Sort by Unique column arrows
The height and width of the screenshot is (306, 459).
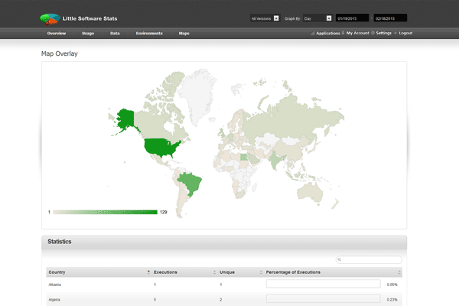[x=260, y=272]
